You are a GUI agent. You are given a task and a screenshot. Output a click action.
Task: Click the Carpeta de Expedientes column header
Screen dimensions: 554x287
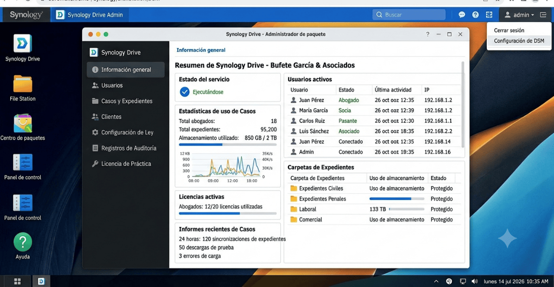coord(317,178)
